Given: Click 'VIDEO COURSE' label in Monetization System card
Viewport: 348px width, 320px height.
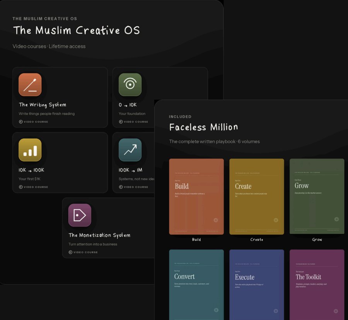Looking at the screenshot, I should point(85,252).
